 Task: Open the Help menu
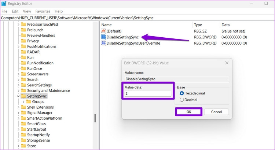(59, 11)
